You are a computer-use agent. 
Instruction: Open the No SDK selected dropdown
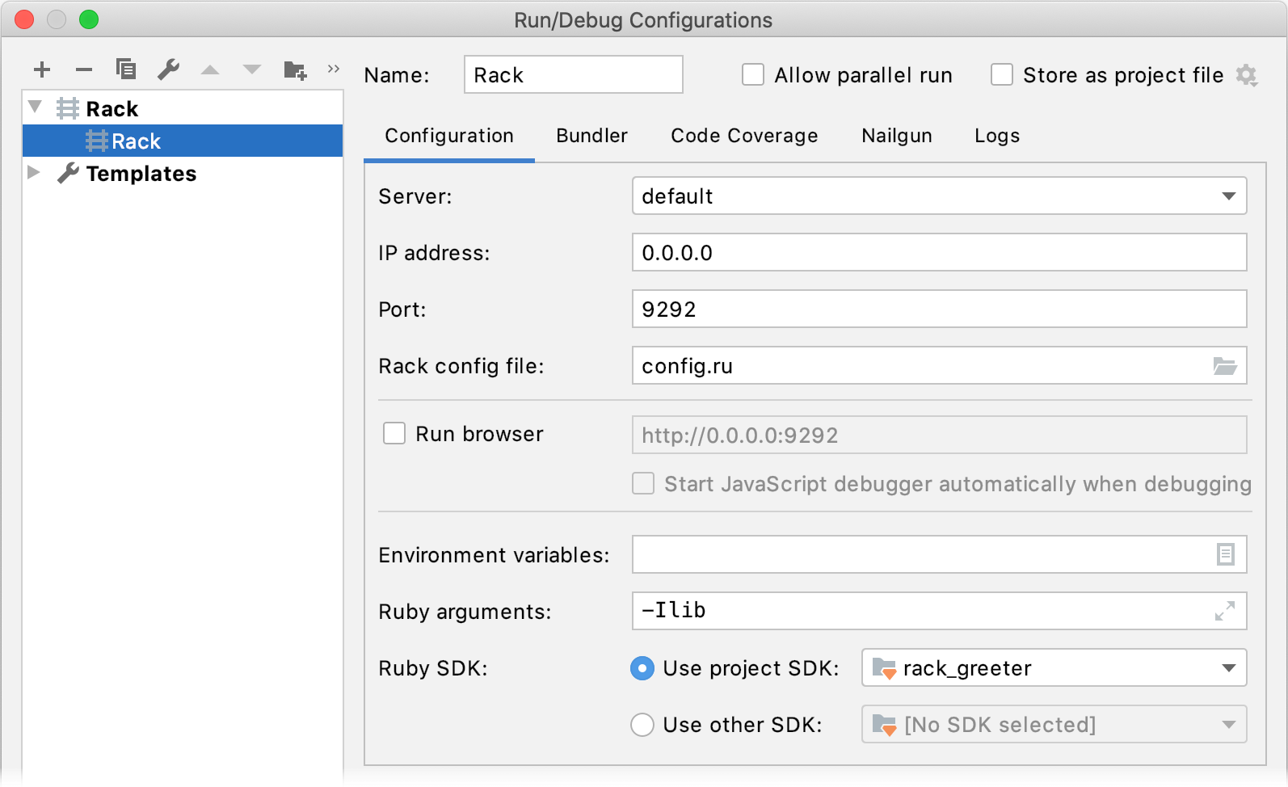(x=1054, y=725)
